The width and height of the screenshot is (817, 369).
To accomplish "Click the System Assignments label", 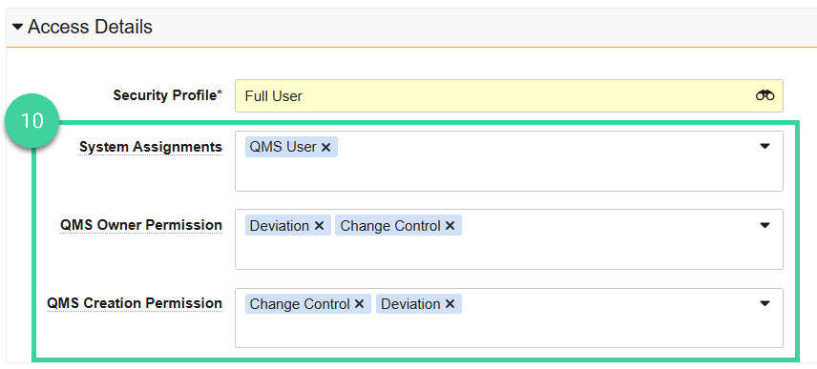I will (151, 147).
